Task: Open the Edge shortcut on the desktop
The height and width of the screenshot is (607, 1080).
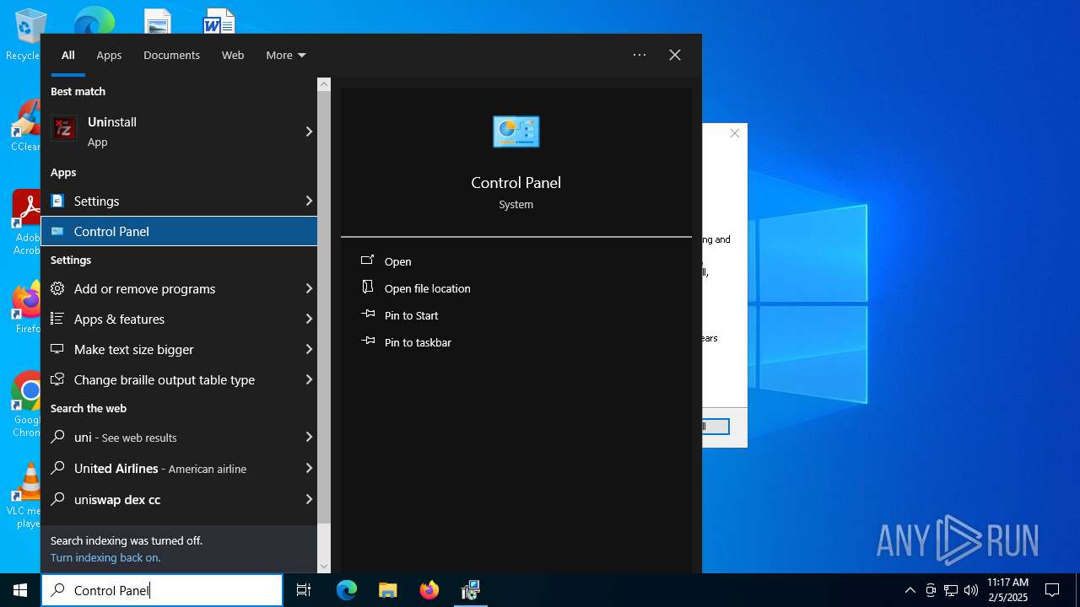Action: [x=94, y=20]
